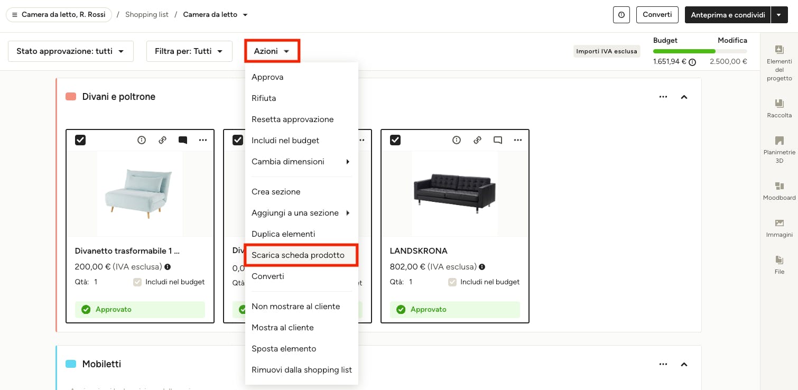Select Rimuovi dalla shopping list
The width and height of the screenshot is (798, 390).
[302, 370]
